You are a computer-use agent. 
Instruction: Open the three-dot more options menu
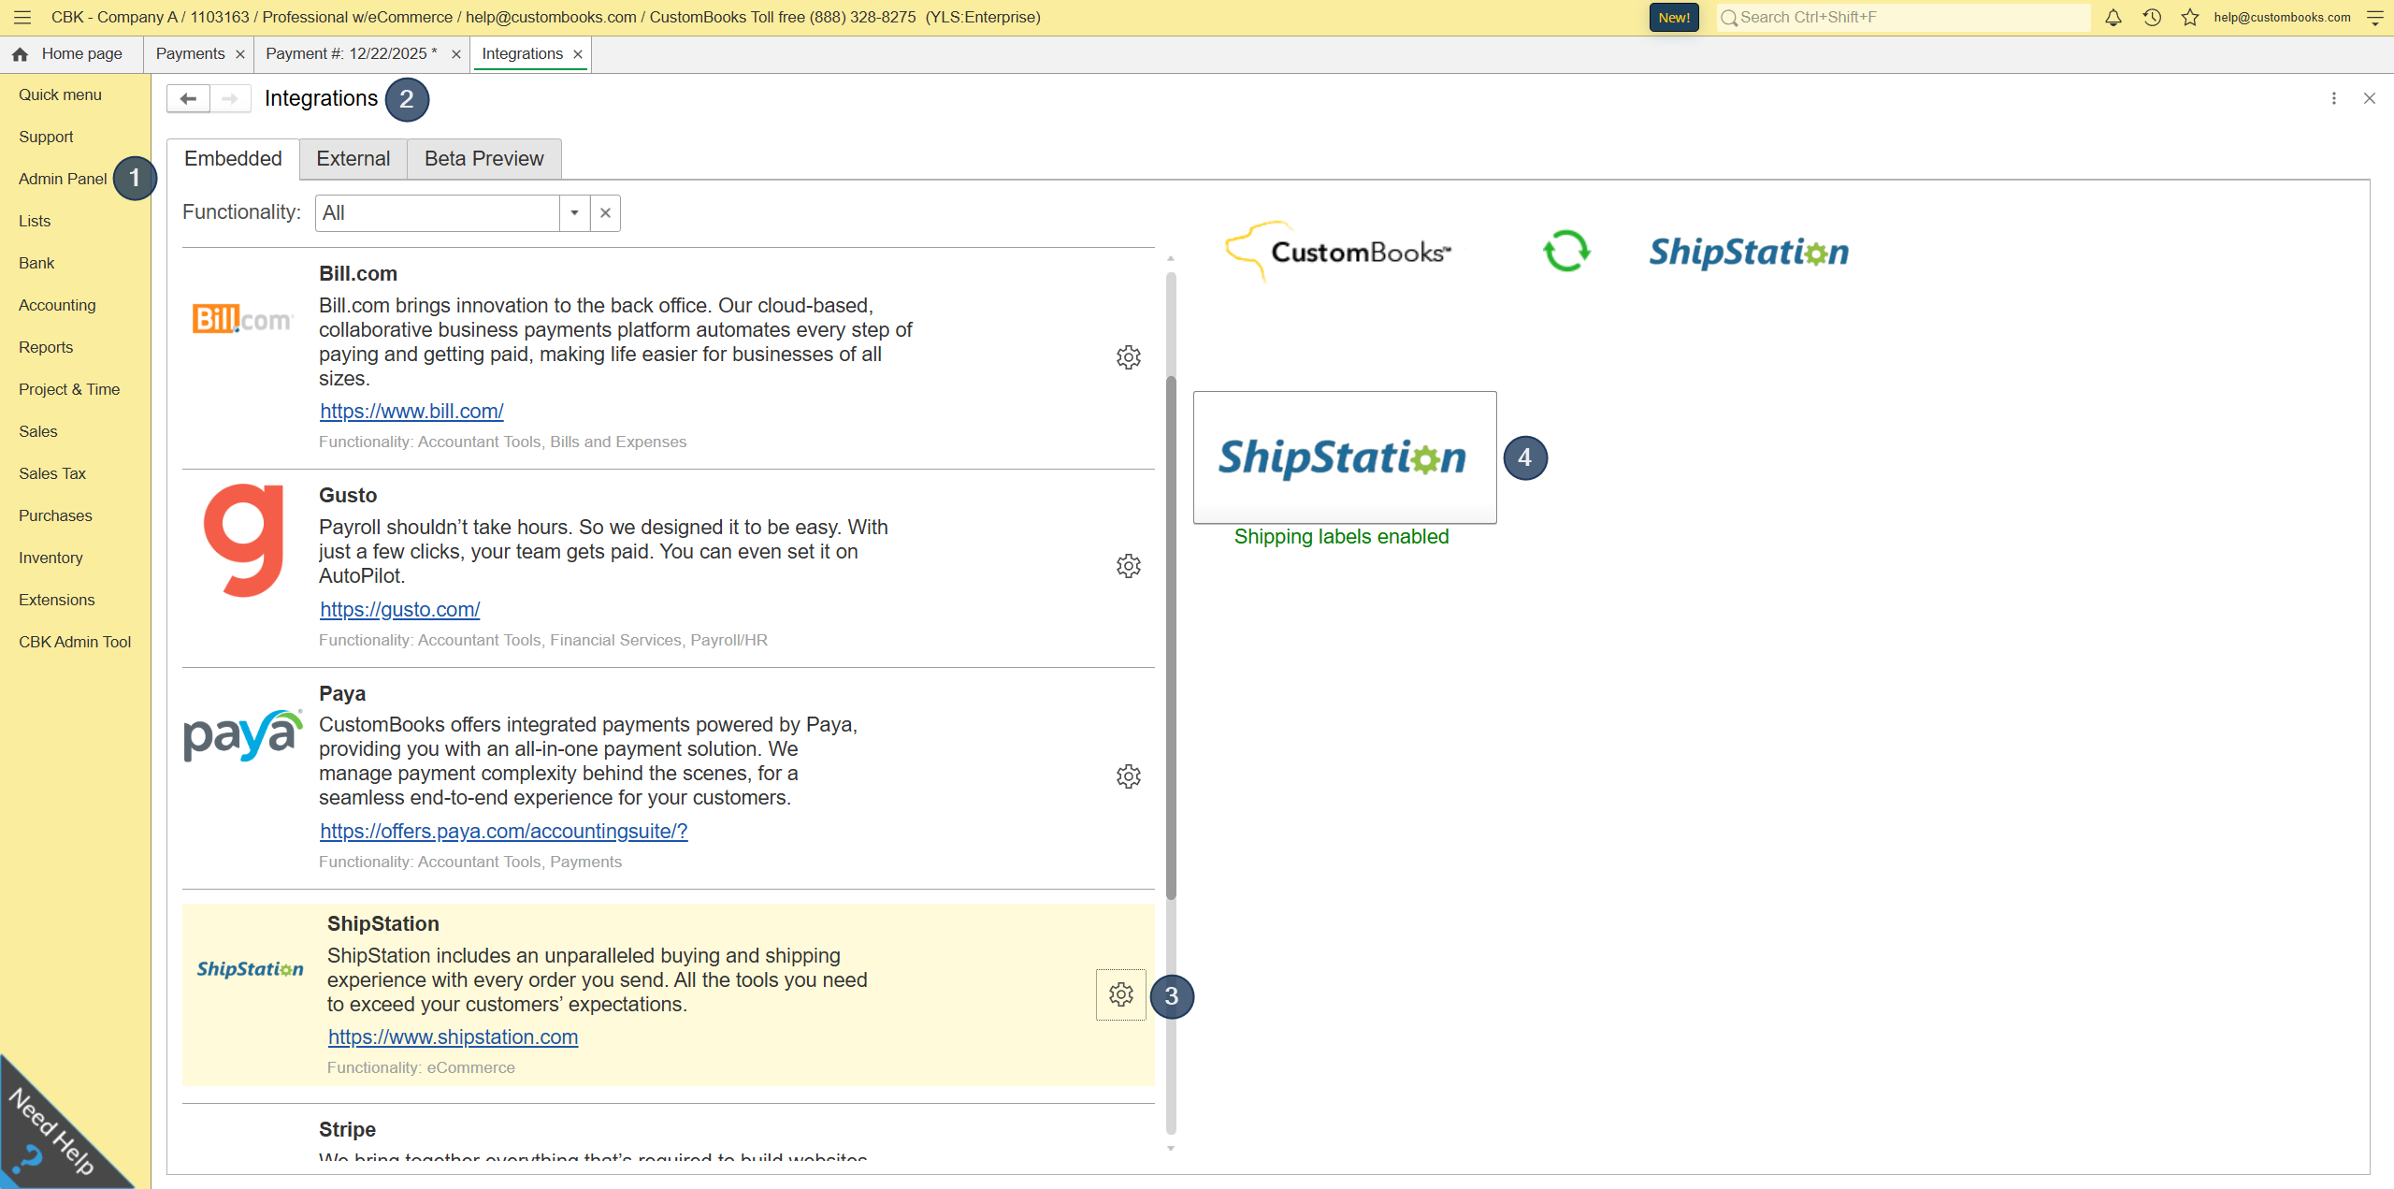coord(2334,98)
